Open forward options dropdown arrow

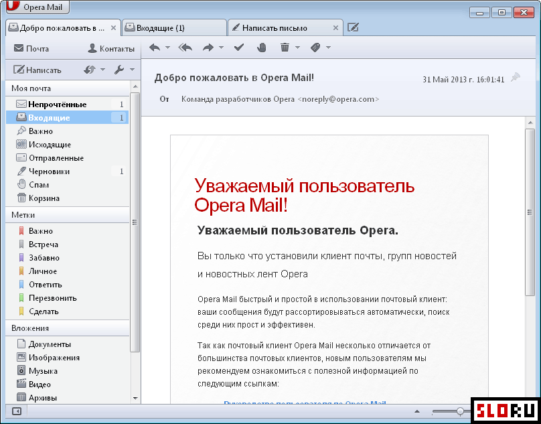[x=221, y=48]
